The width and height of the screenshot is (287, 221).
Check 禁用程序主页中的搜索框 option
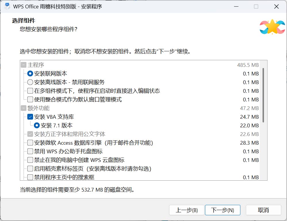pos(30,177)
